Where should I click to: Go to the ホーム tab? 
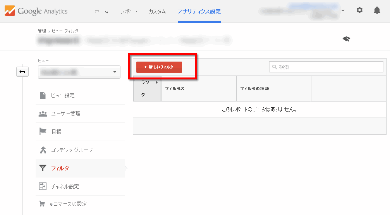click(101, 11)
